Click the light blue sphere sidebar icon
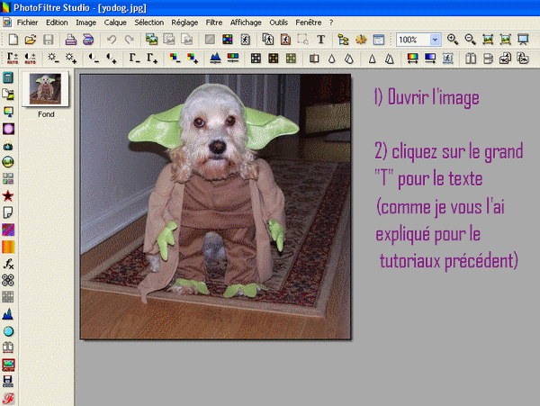 [8, 331]
